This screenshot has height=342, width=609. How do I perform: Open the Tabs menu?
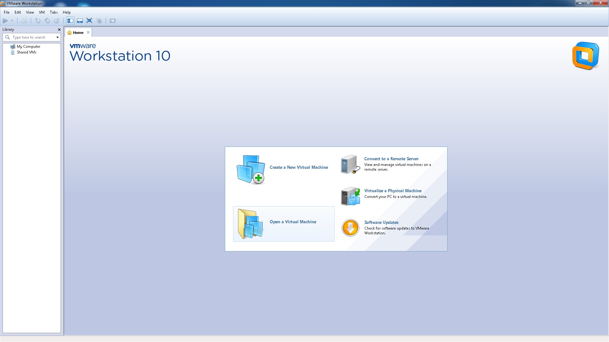tap(54, 12)
